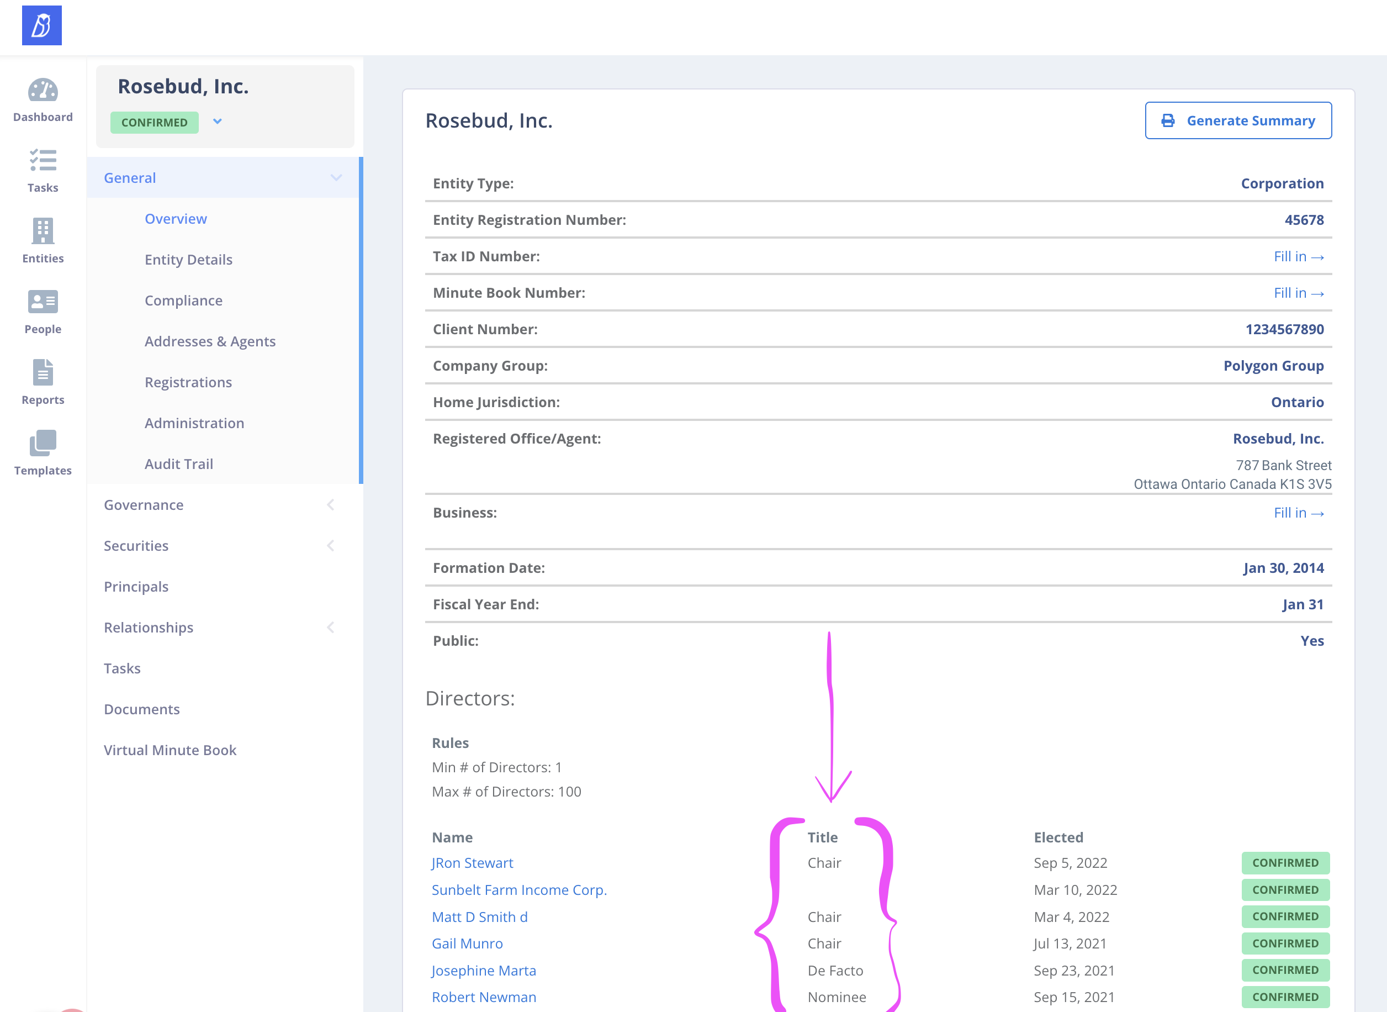
Task: Click Fill in link for Tax ID Number
Action: (x=1299, y=257)
